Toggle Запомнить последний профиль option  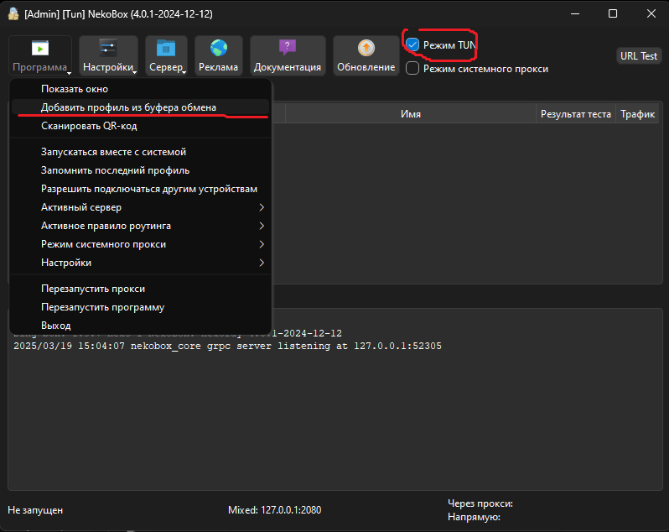pyautogui.click(x=140, y=170)
